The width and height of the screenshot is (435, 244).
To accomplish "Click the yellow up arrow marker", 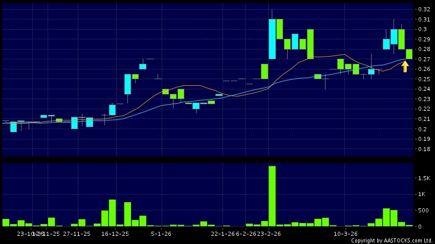I will pos(405,66).
